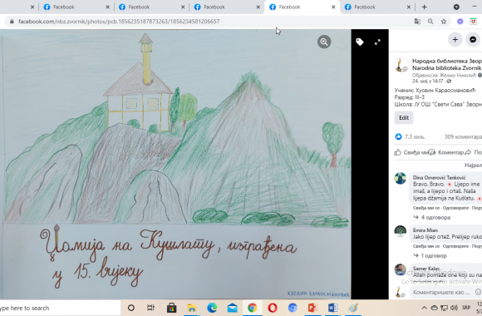This screenshot has height=316, width=482.
Task: Open PowerPoint from taskbar
Action: 312,308
